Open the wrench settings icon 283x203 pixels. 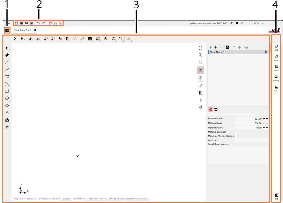click(232, 23)
